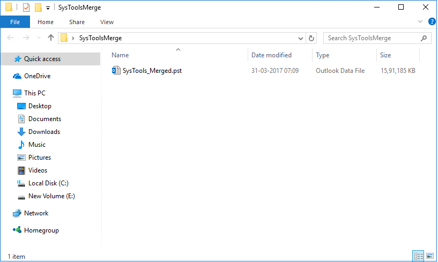Click the search magnifier icon
Viewport: 438px width, 262px height.
click(424, 38)
